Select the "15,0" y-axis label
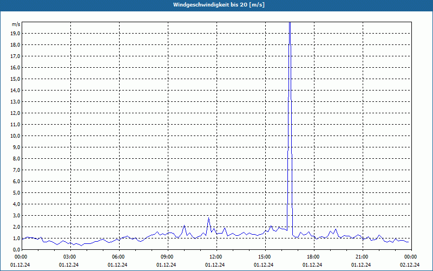 pos(15,79)
